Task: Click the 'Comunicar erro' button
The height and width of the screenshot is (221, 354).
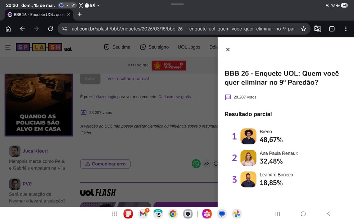Action: (x=105, y=164)
